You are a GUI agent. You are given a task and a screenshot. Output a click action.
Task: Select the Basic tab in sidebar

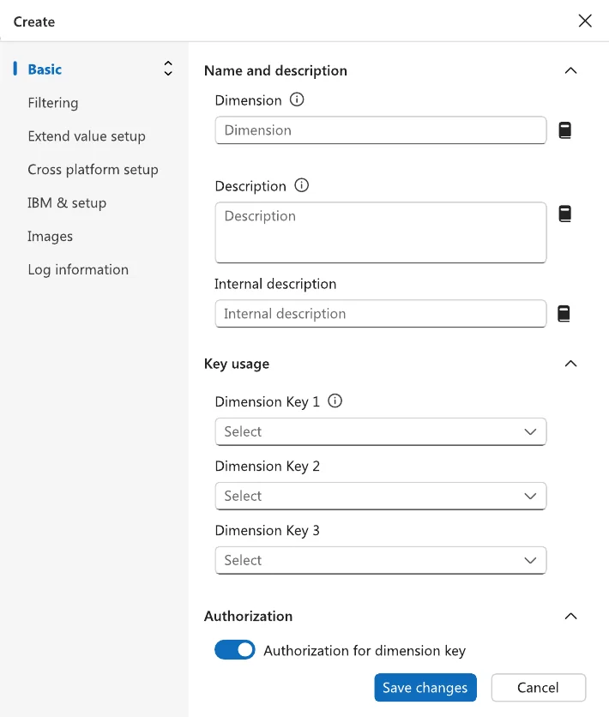pyautogui.click(x=45, y=69)
